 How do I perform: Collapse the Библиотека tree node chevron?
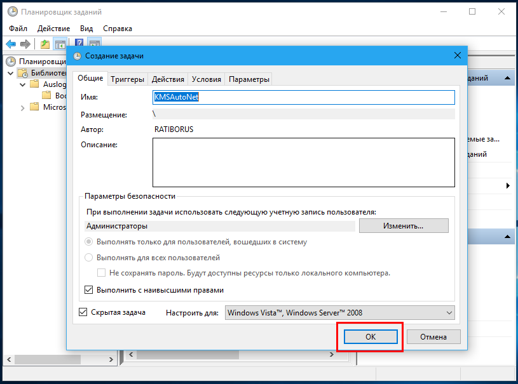(x=10, y=73)
